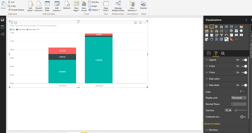Pick the treemap visualization
The height and width of the screenshot is (133, 252).
[236, 31]
